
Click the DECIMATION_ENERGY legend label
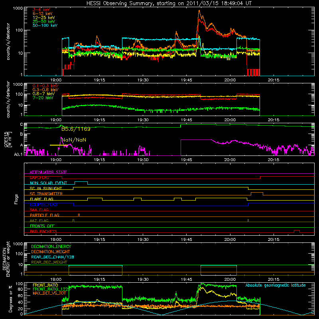click(x=51, y=246)
